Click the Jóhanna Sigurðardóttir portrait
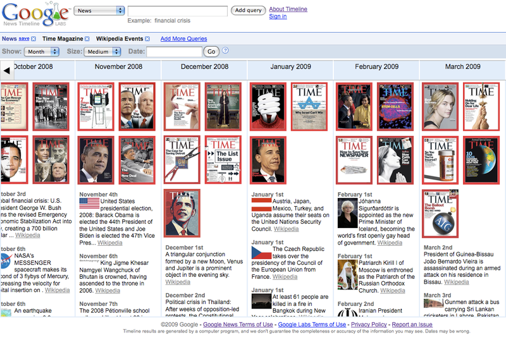This screenshot has width=506, height=340. [x=347, y=213]
